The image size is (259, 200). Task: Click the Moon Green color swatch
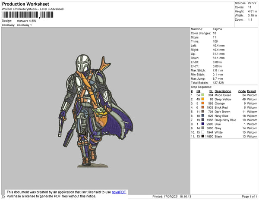tap(202, 95)
